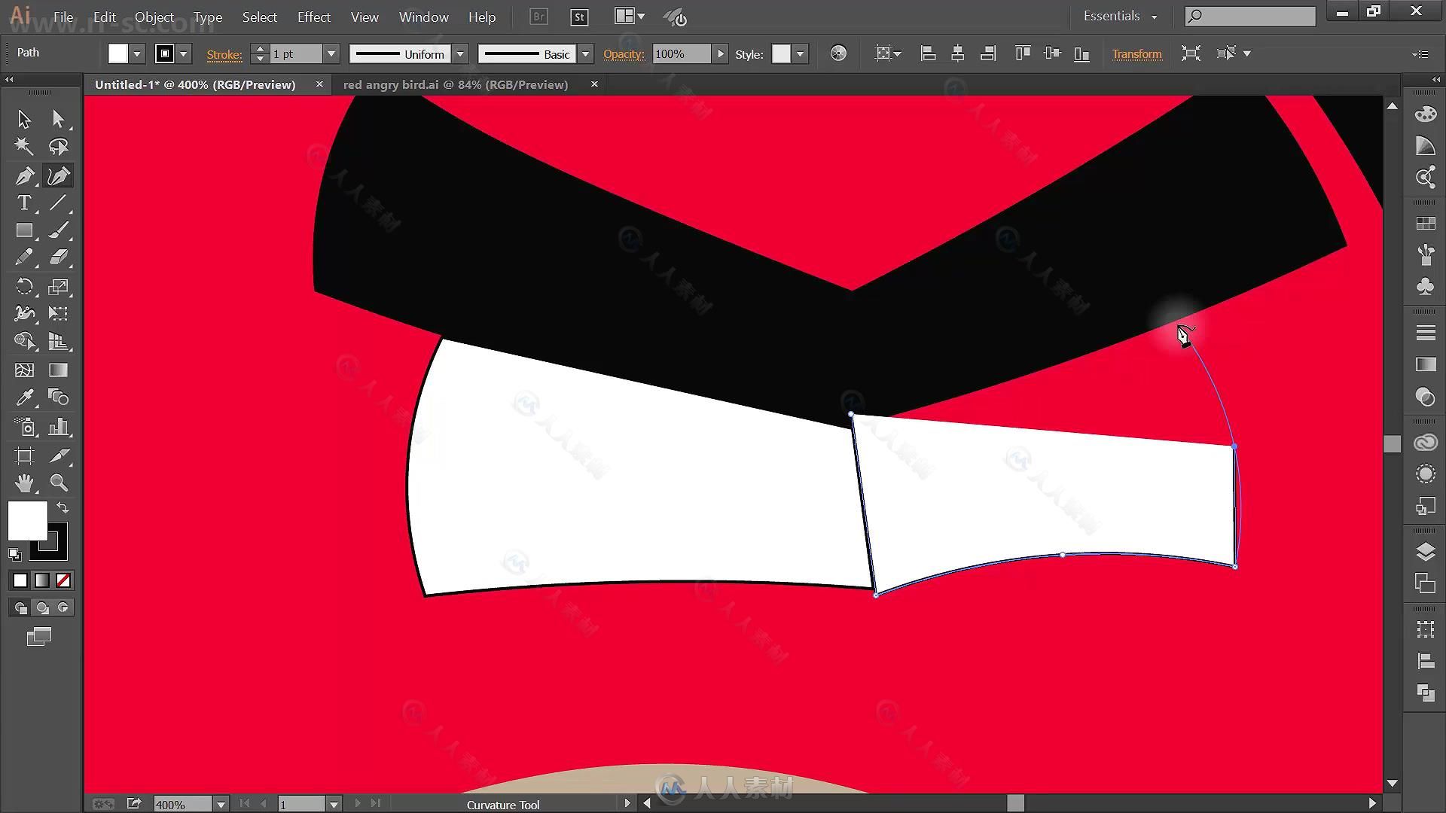Screen dimensions: 1446x813
Task: Select the Direct Selection tool
Action: click(58, 119)
